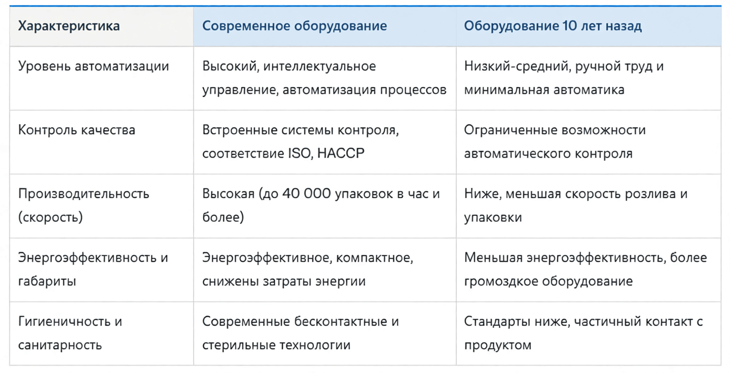
Task: Click the "до 40 000 упаковок" cell
Action: pos(320,205)
